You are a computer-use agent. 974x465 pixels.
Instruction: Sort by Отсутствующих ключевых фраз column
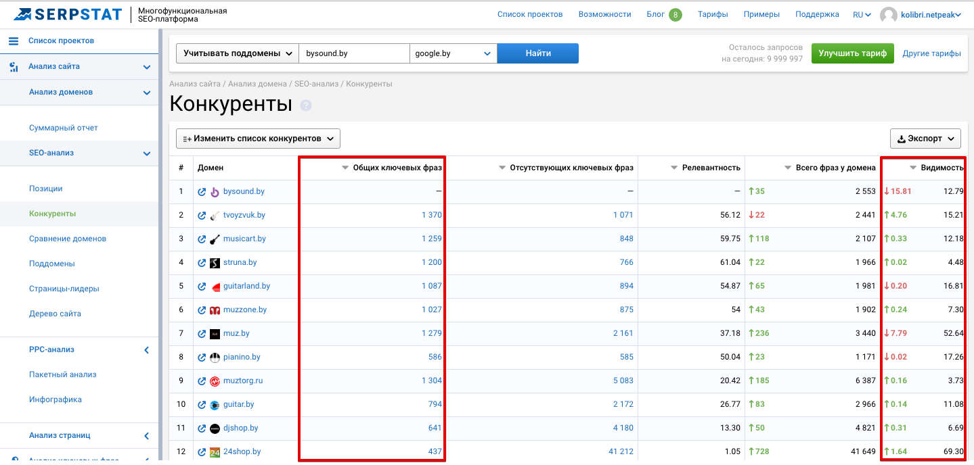[x=567, y=168]
